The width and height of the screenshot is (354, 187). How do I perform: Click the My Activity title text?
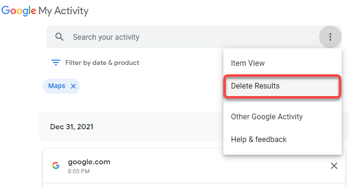[x=63, y=11]
